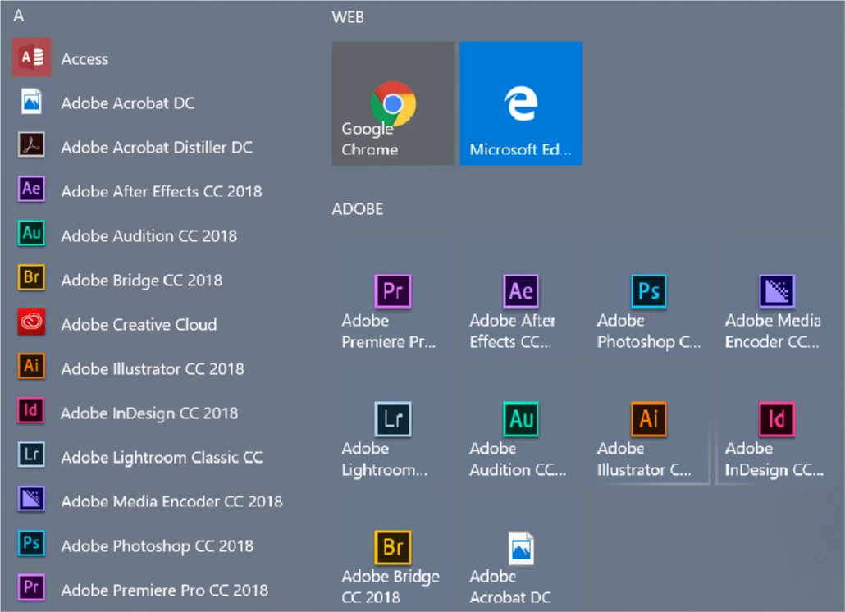The width and height of the screenshot is (845, 612).
Task: Click the WEB group heading
Action: coord(348,17)
